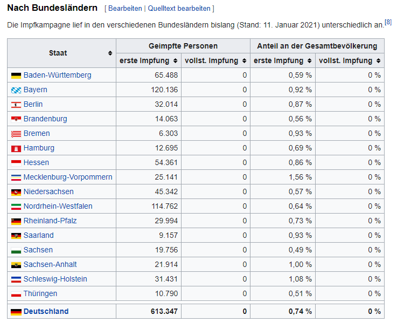Image resolution: width=397 pixels, height=329 pixels.
Task: Click the Berlin flag icon
Action: point(16,105)
